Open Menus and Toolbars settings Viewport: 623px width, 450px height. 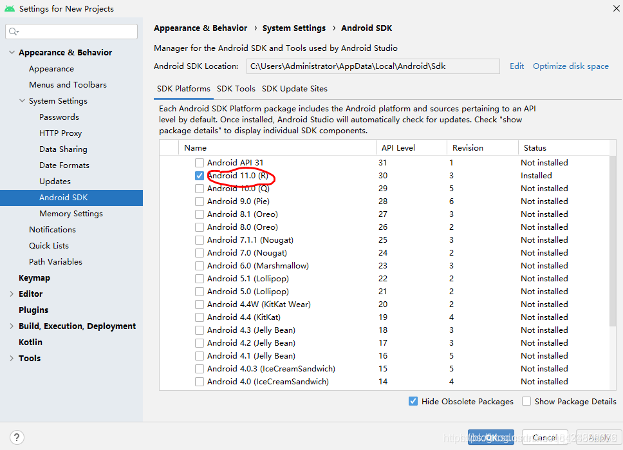coord(68,85)
